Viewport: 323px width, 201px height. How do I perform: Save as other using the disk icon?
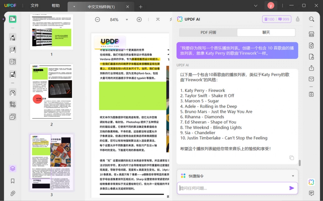pyautogui.click(x=311, y=94)
